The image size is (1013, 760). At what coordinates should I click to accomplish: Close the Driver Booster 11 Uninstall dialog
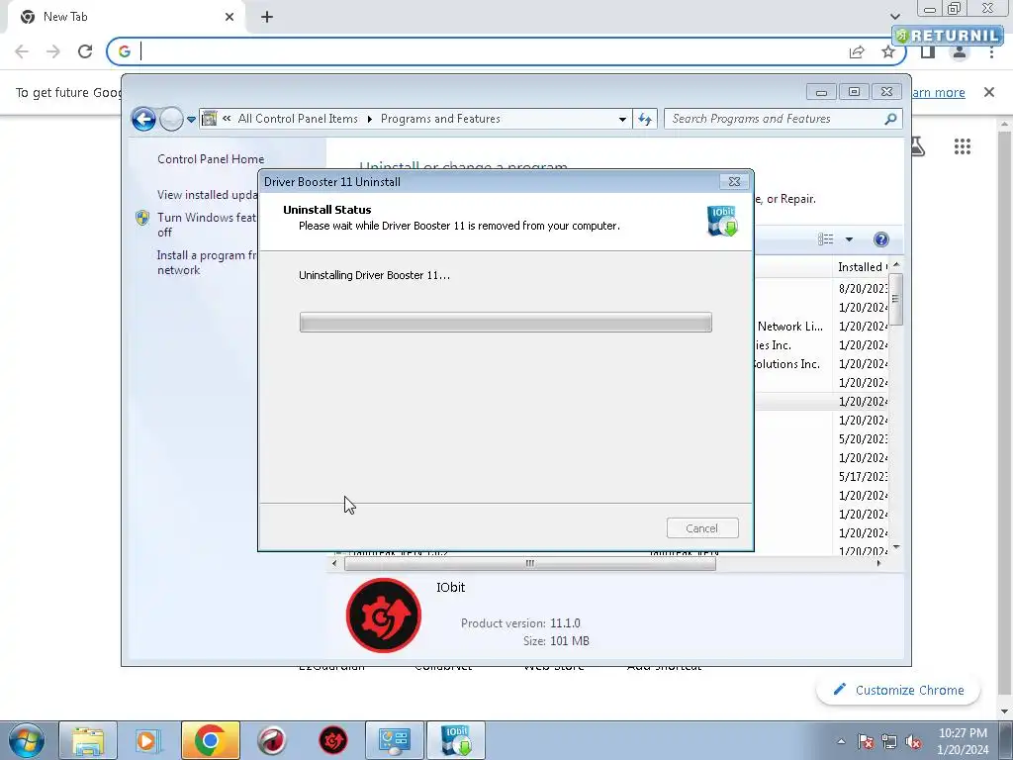point(735,182)
